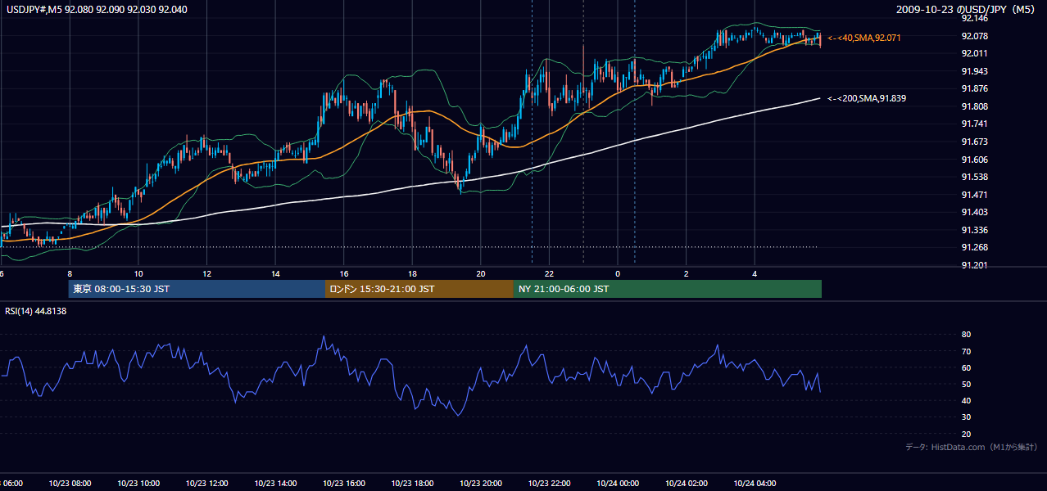Click price axis value 92.146

[x=974, y=18]
